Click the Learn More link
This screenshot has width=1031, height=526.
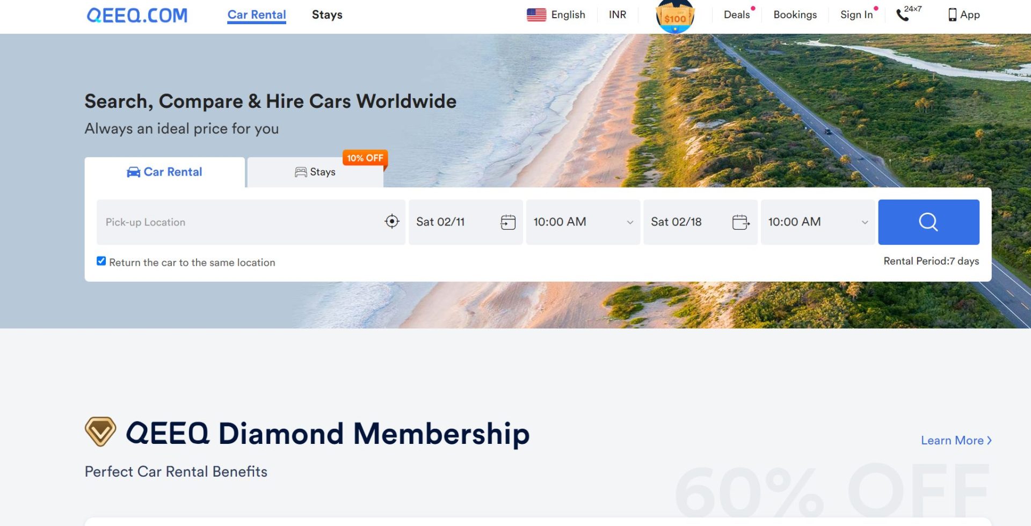956,440
